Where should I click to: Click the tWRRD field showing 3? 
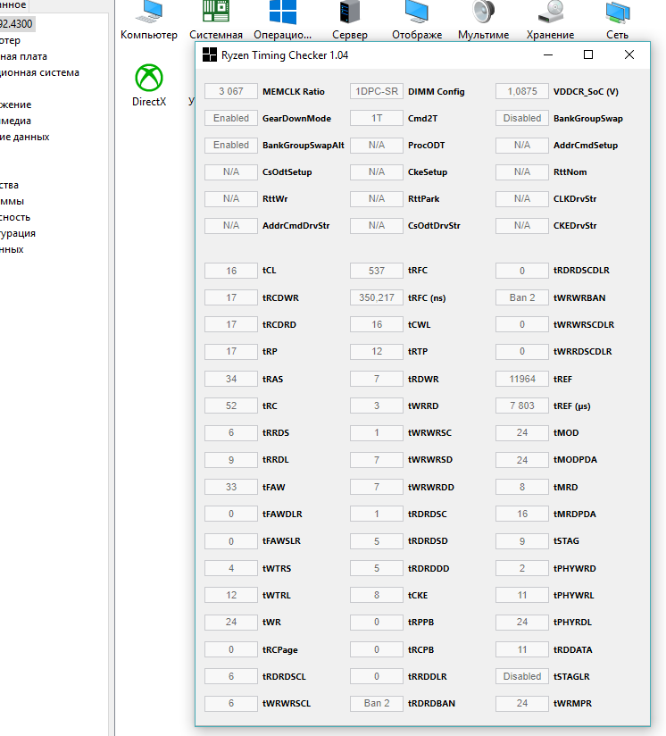click(377, 406)
